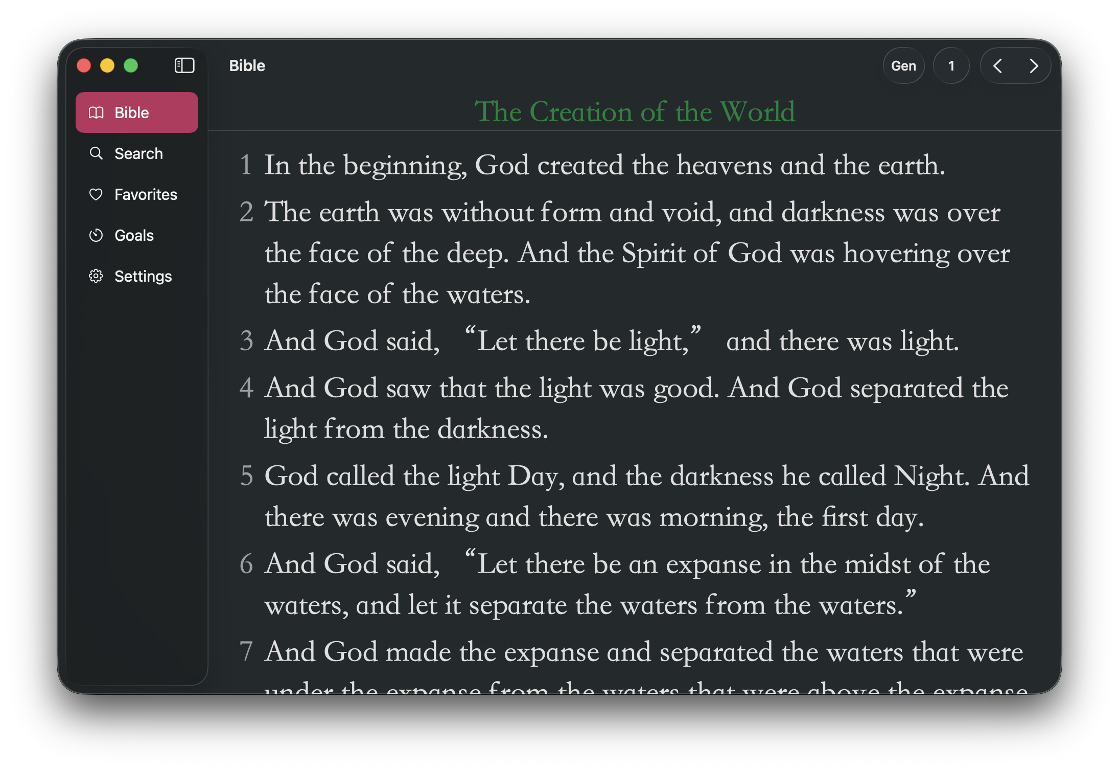Click the open book icon beside Bible
This screenshot has height=770, width=1119.
[96, 112]
